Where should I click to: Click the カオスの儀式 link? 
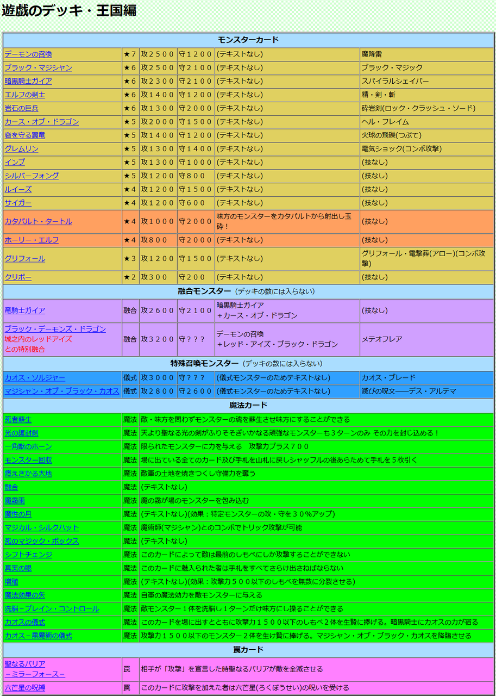tap(25, 623)
